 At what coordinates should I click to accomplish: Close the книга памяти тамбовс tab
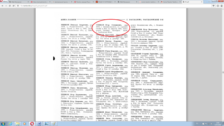(x=158, y=2)
